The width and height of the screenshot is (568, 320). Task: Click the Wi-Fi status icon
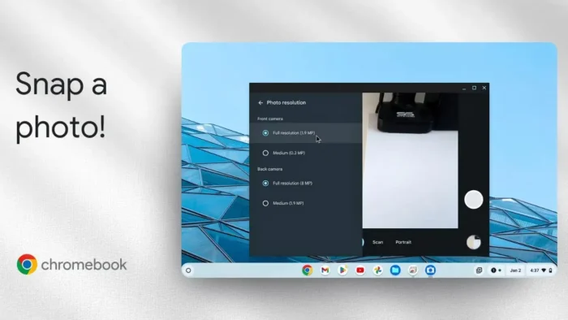[544, 270]
